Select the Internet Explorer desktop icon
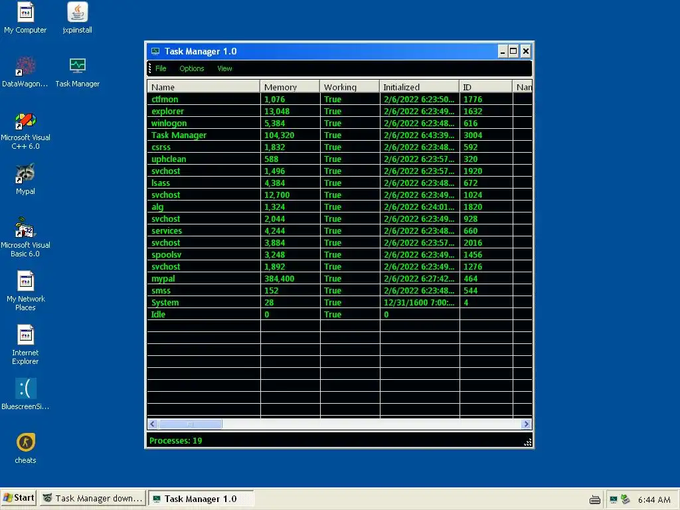 [x=25, y=345]
